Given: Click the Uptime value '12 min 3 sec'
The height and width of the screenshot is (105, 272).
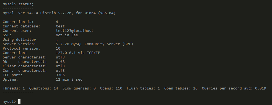Looking at the screenshot, I should click(69, 80).
